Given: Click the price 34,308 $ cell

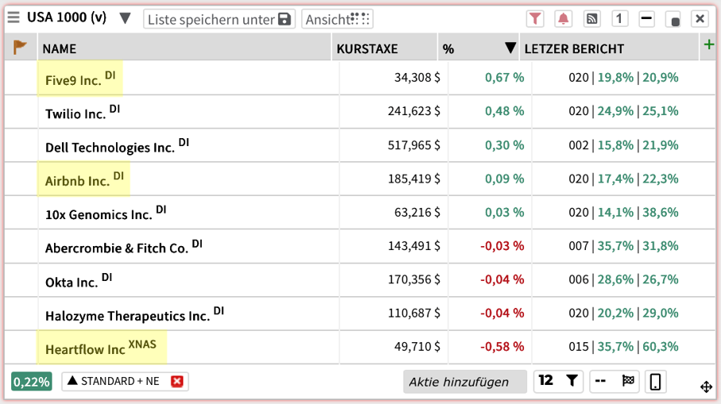Looking at the screenshot, I should coord(417,78).
